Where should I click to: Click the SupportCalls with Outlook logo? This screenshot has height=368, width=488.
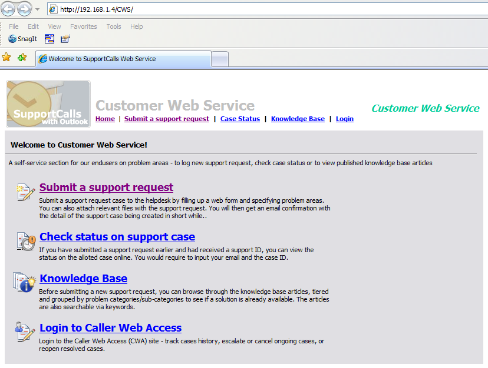(48, 104)
